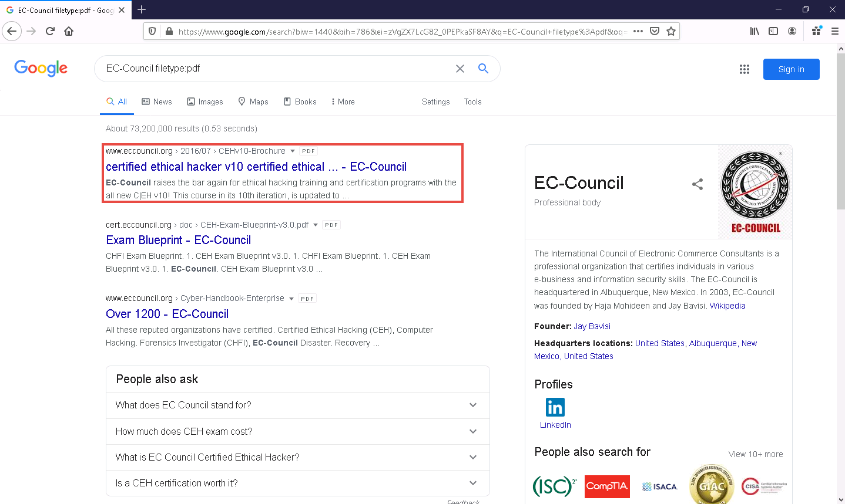
Task: Open the Firefox Home page icon
Action: click(69, 31)
